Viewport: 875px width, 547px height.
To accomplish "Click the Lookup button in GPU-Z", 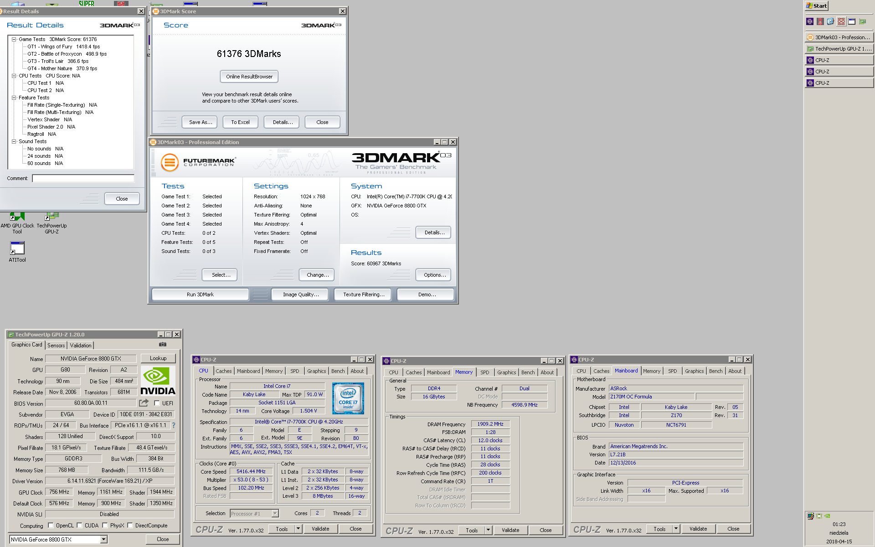I will coord(158,358).
